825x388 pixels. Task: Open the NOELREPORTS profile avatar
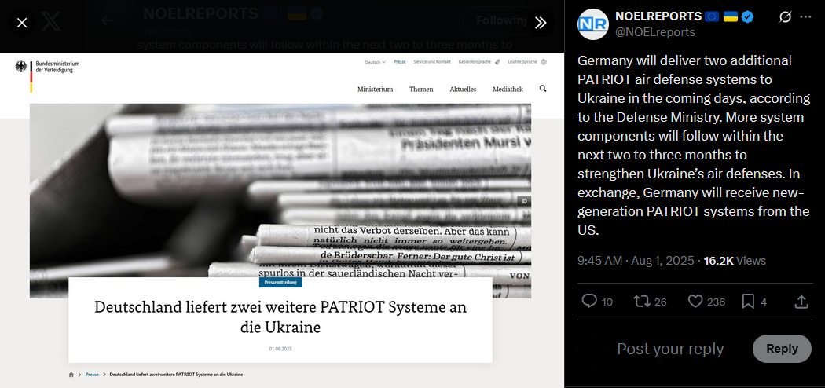(593, 24)
